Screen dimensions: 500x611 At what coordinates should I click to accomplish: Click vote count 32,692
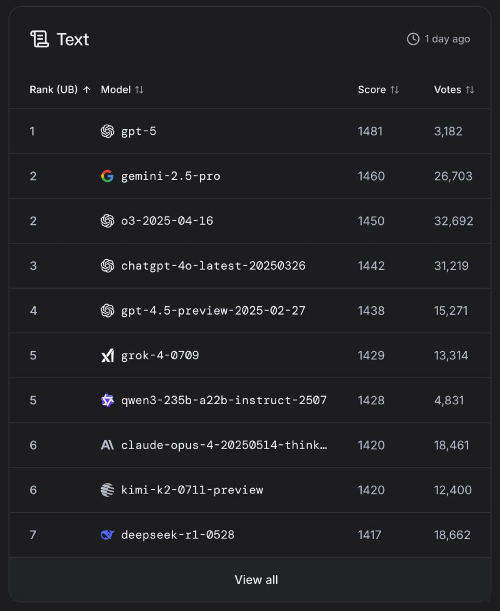454,221
